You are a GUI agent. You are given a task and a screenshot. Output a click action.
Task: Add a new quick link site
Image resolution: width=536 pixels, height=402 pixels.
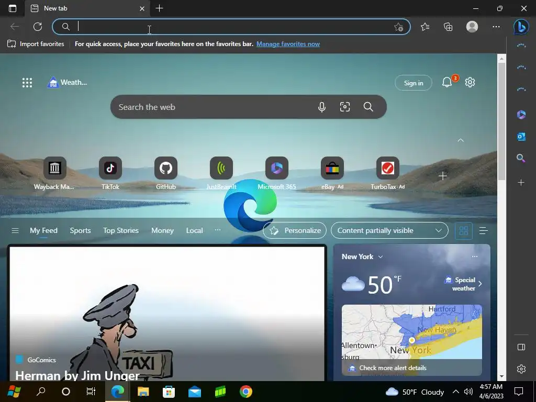[443, 176]
